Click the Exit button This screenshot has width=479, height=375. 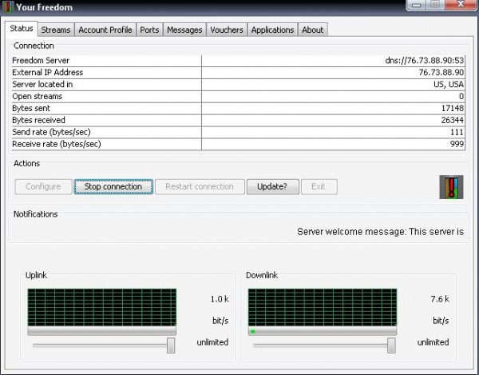319,186
